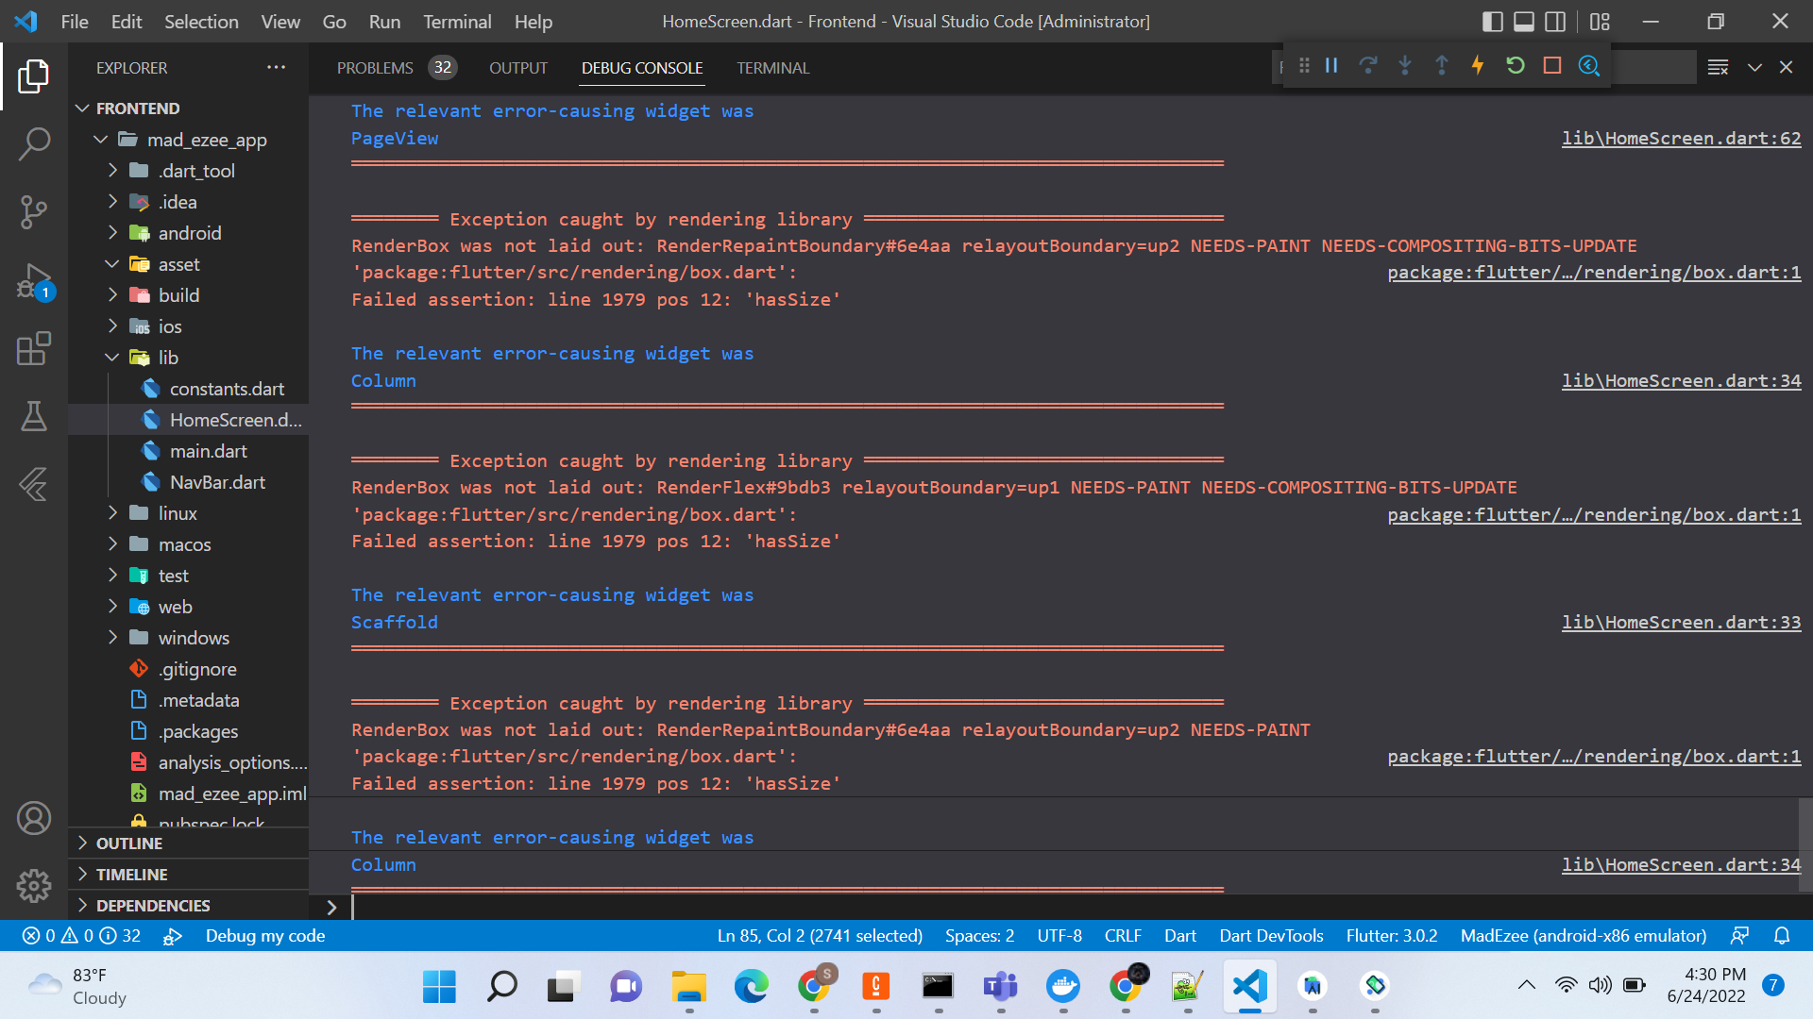
Task: Open the Explorer view in the activity bar
Action: click(34, 75)
